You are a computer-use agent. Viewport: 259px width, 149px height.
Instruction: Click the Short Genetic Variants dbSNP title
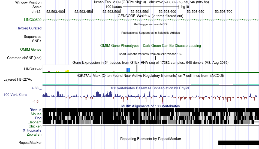pos(150,54)
